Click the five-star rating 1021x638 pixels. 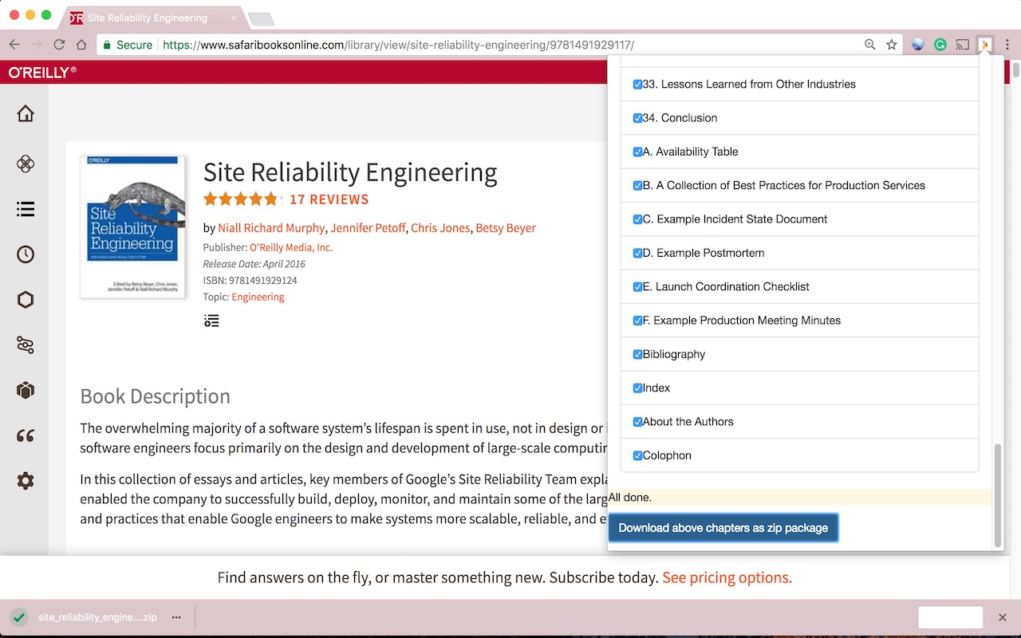click(242, 199)
